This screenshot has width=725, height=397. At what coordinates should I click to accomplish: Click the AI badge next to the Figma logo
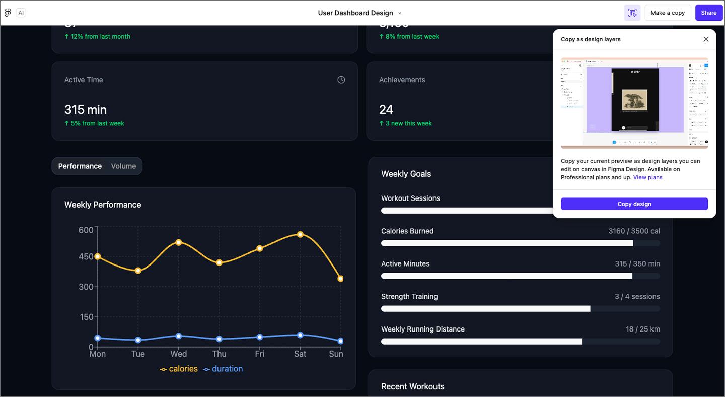click(x=21, y=12)
